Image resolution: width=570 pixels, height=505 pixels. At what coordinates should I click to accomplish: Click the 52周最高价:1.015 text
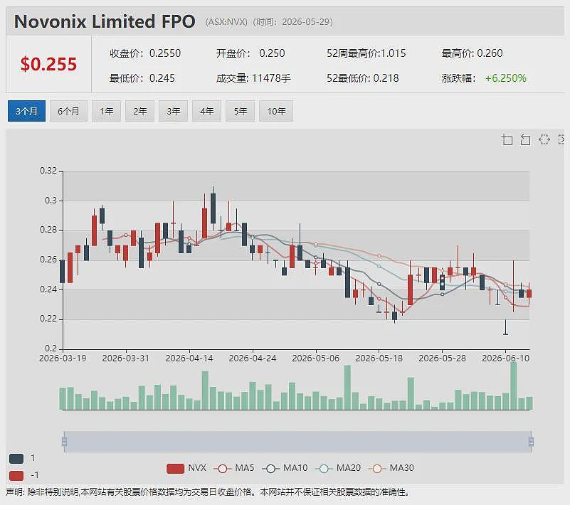[366, 53]
